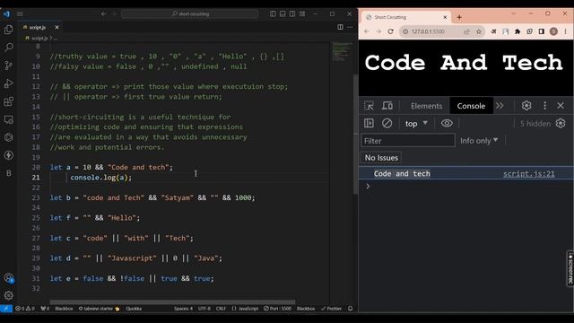Open the Chrome three-dot menu

click(x=566, y=31)
